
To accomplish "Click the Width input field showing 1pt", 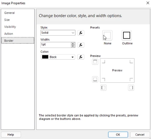I will tap(56, 45).
